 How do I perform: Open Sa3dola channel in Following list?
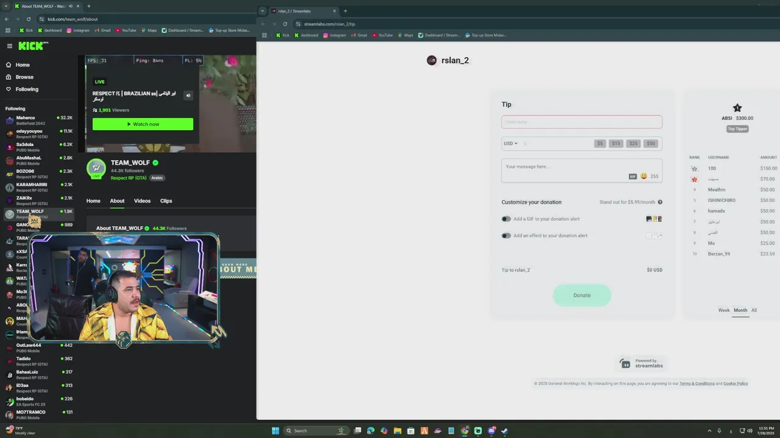tap(39, 147)
